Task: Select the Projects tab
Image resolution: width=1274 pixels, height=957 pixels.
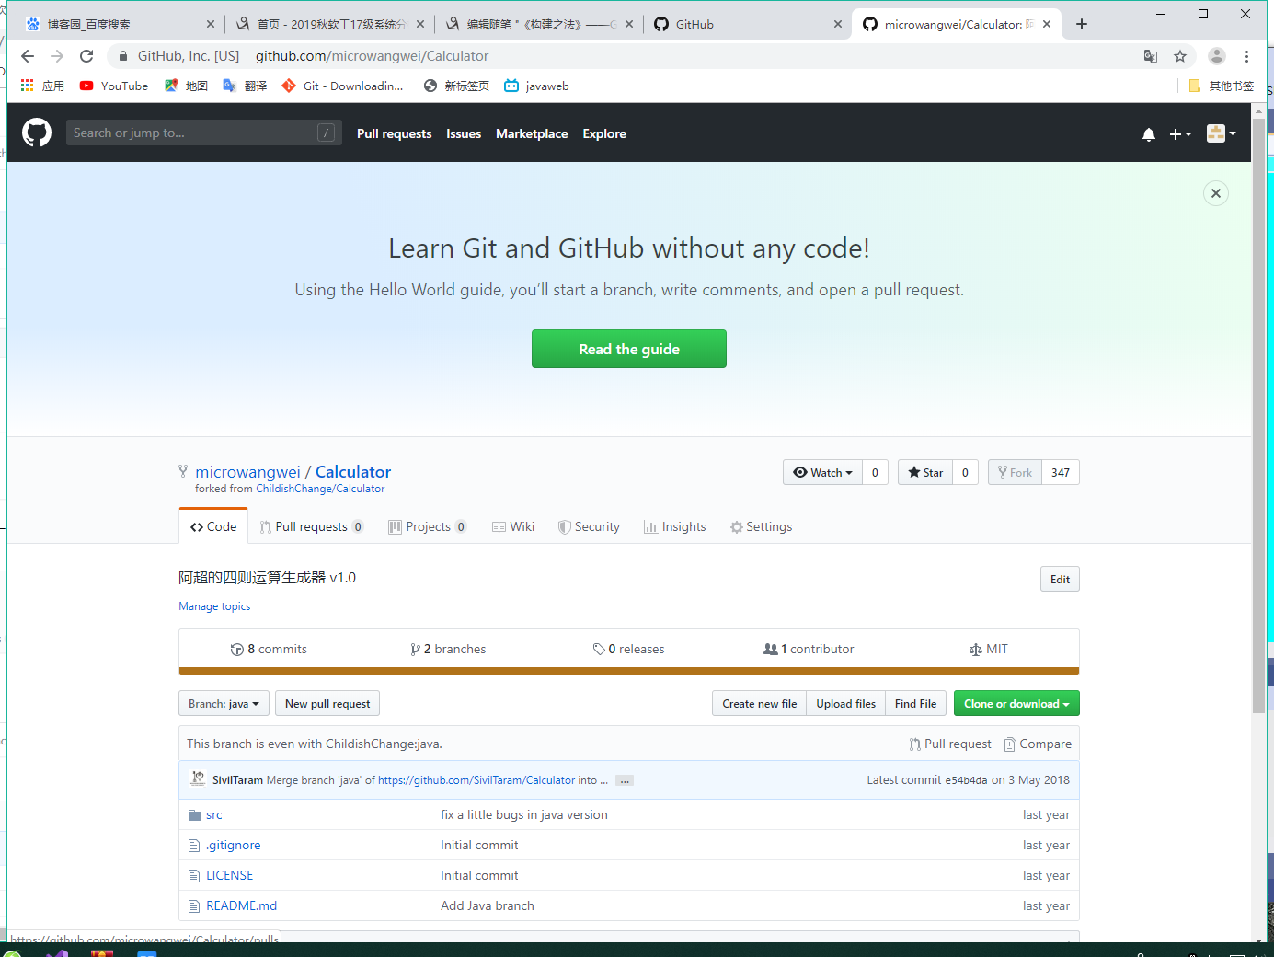Action: (428, 526)
